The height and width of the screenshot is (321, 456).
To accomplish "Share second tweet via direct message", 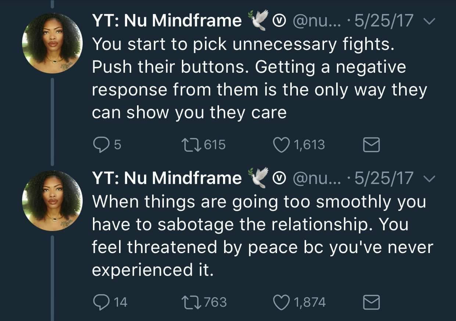I will pos(371,302).
